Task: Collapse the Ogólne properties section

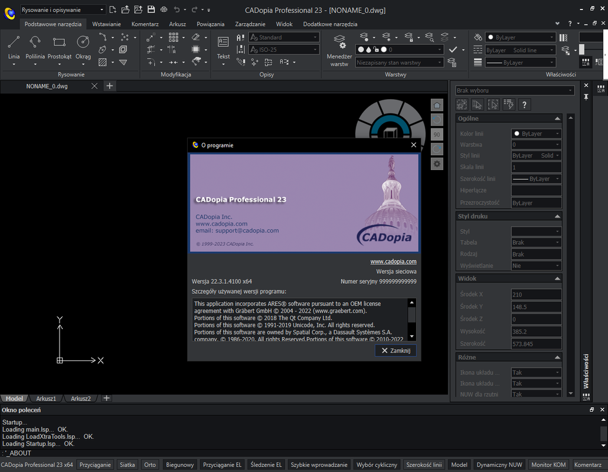Action: (557, 119)
